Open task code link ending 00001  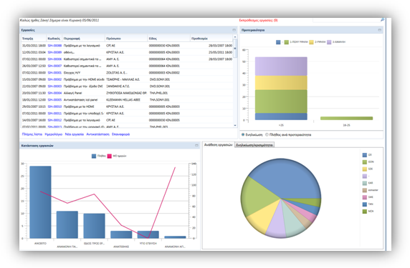54,73
